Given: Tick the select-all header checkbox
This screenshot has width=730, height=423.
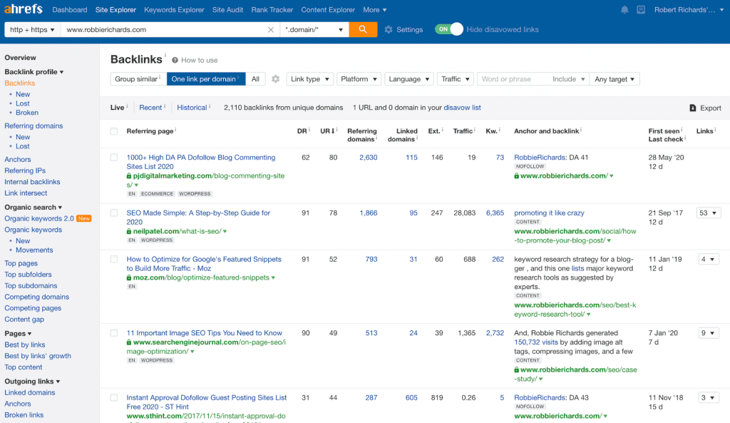Looking at the screenshot, I should point(114,131).
